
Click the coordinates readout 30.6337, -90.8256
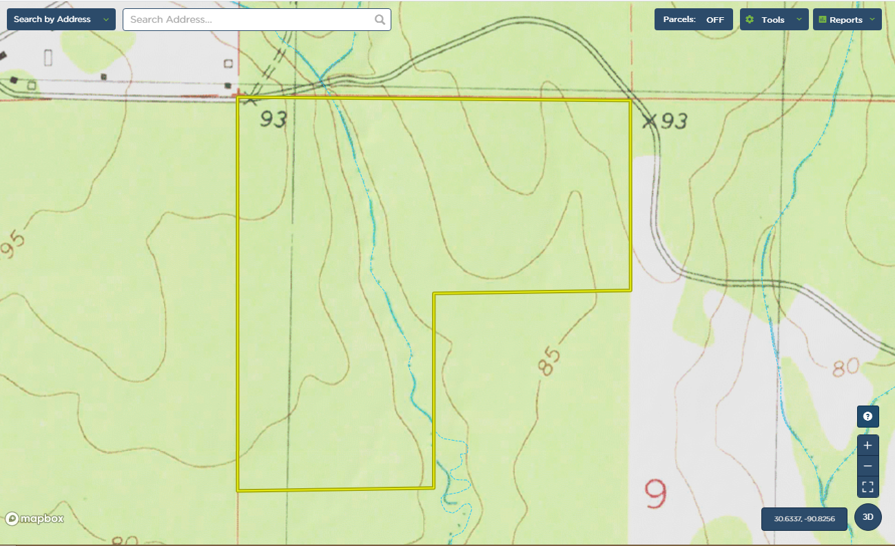pyautogui.click(x=804, y=519)
